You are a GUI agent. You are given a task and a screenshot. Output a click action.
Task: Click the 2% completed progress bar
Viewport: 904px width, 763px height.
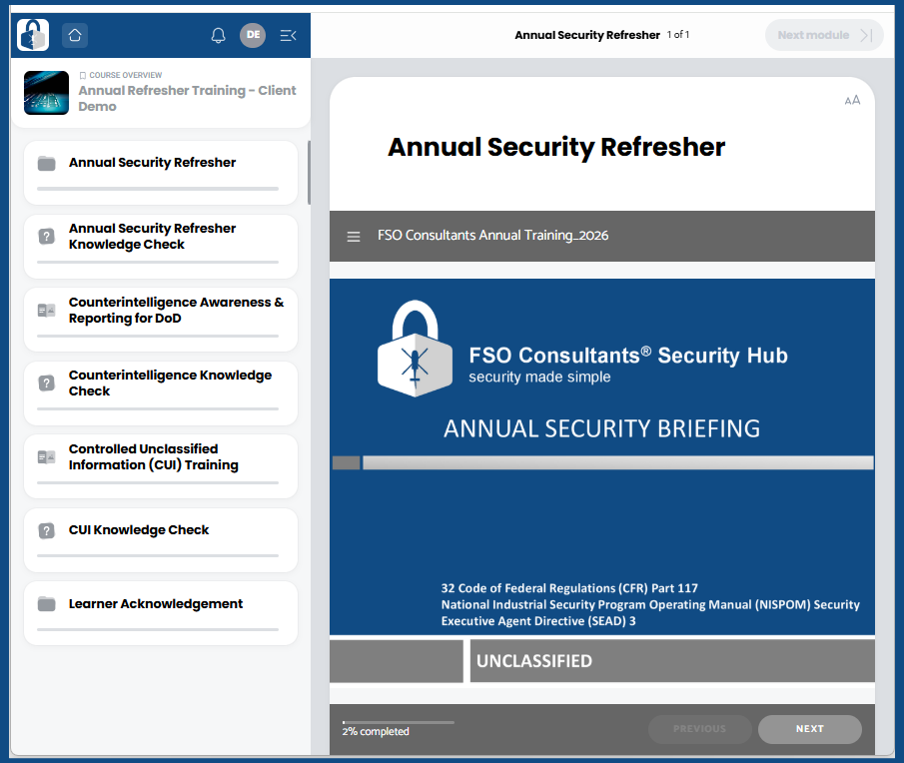coord(398,722)
